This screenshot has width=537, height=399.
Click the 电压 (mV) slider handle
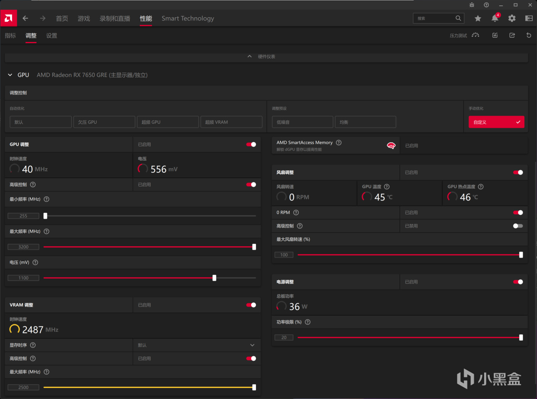tap(214, 278)
